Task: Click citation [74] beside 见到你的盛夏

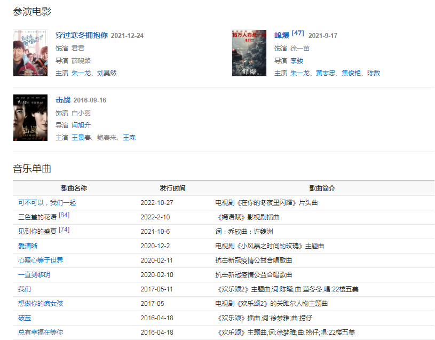Action: click(64, 230)
